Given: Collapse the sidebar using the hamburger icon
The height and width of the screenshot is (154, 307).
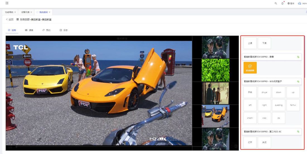Looking at the screenshot, I should pyautogui.click(x=7, y=3).
